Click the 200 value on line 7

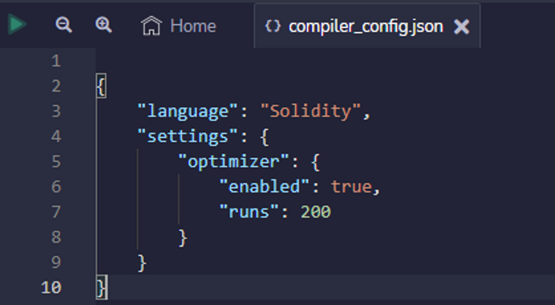[x=316, y=212]
